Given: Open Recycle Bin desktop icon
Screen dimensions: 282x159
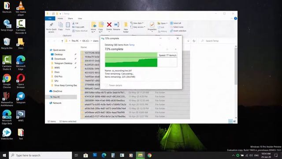Looking at the screenshot, I should pos(7,43).
